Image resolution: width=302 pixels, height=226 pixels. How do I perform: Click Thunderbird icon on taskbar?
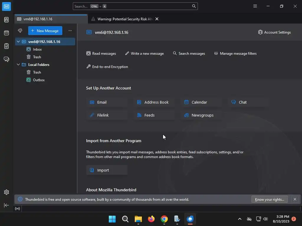pos(190,219)
